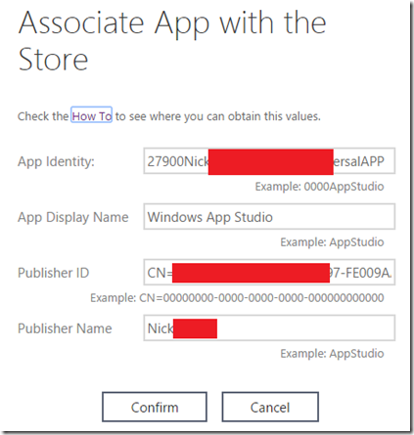Click the CN=00000000 example hint text
414x435 pixels.
point(237,298)
